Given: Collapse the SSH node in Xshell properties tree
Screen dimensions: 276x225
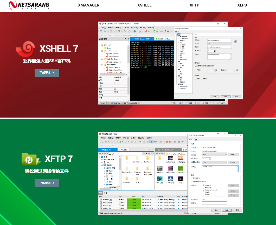Looking at the screenshot, I should (178, 43).
